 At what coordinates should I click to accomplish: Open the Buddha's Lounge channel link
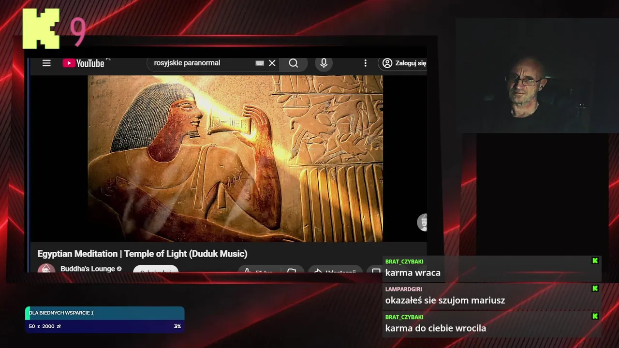coord(88,269)
